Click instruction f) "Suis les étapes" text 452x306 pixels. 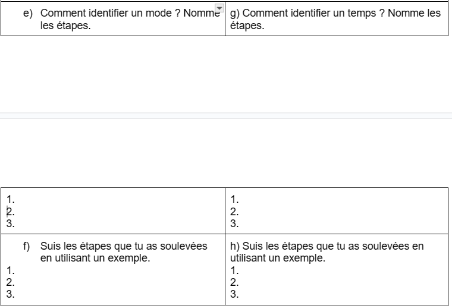pos(124,247)
